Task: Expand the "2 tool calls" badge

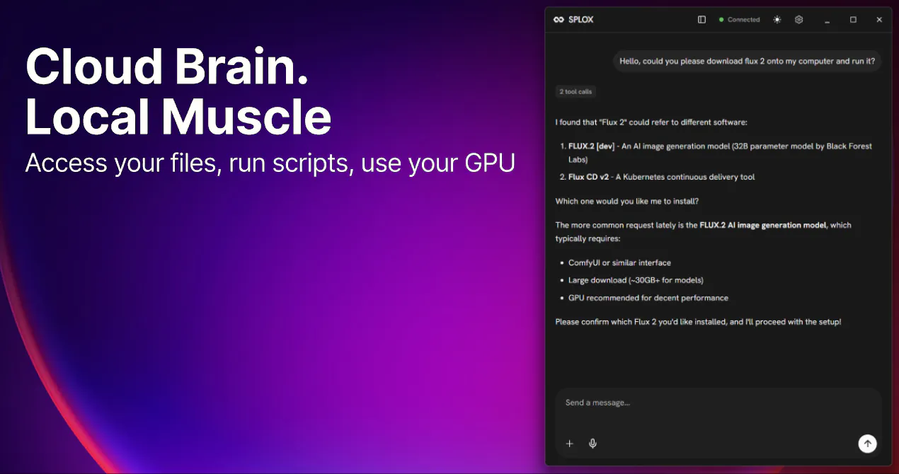Action: click(576, 91)
